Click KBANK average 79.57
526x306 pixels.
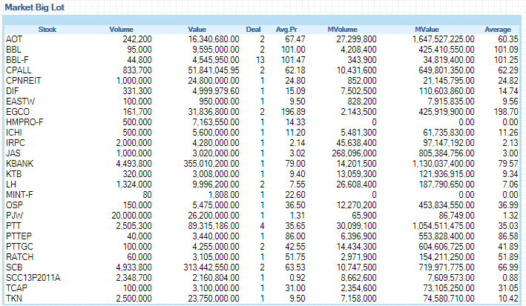508,164
